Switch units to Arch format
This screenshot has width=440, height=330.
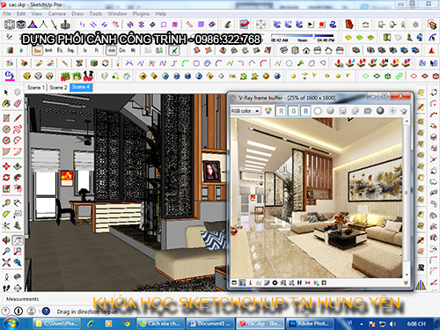click(48, 50)
